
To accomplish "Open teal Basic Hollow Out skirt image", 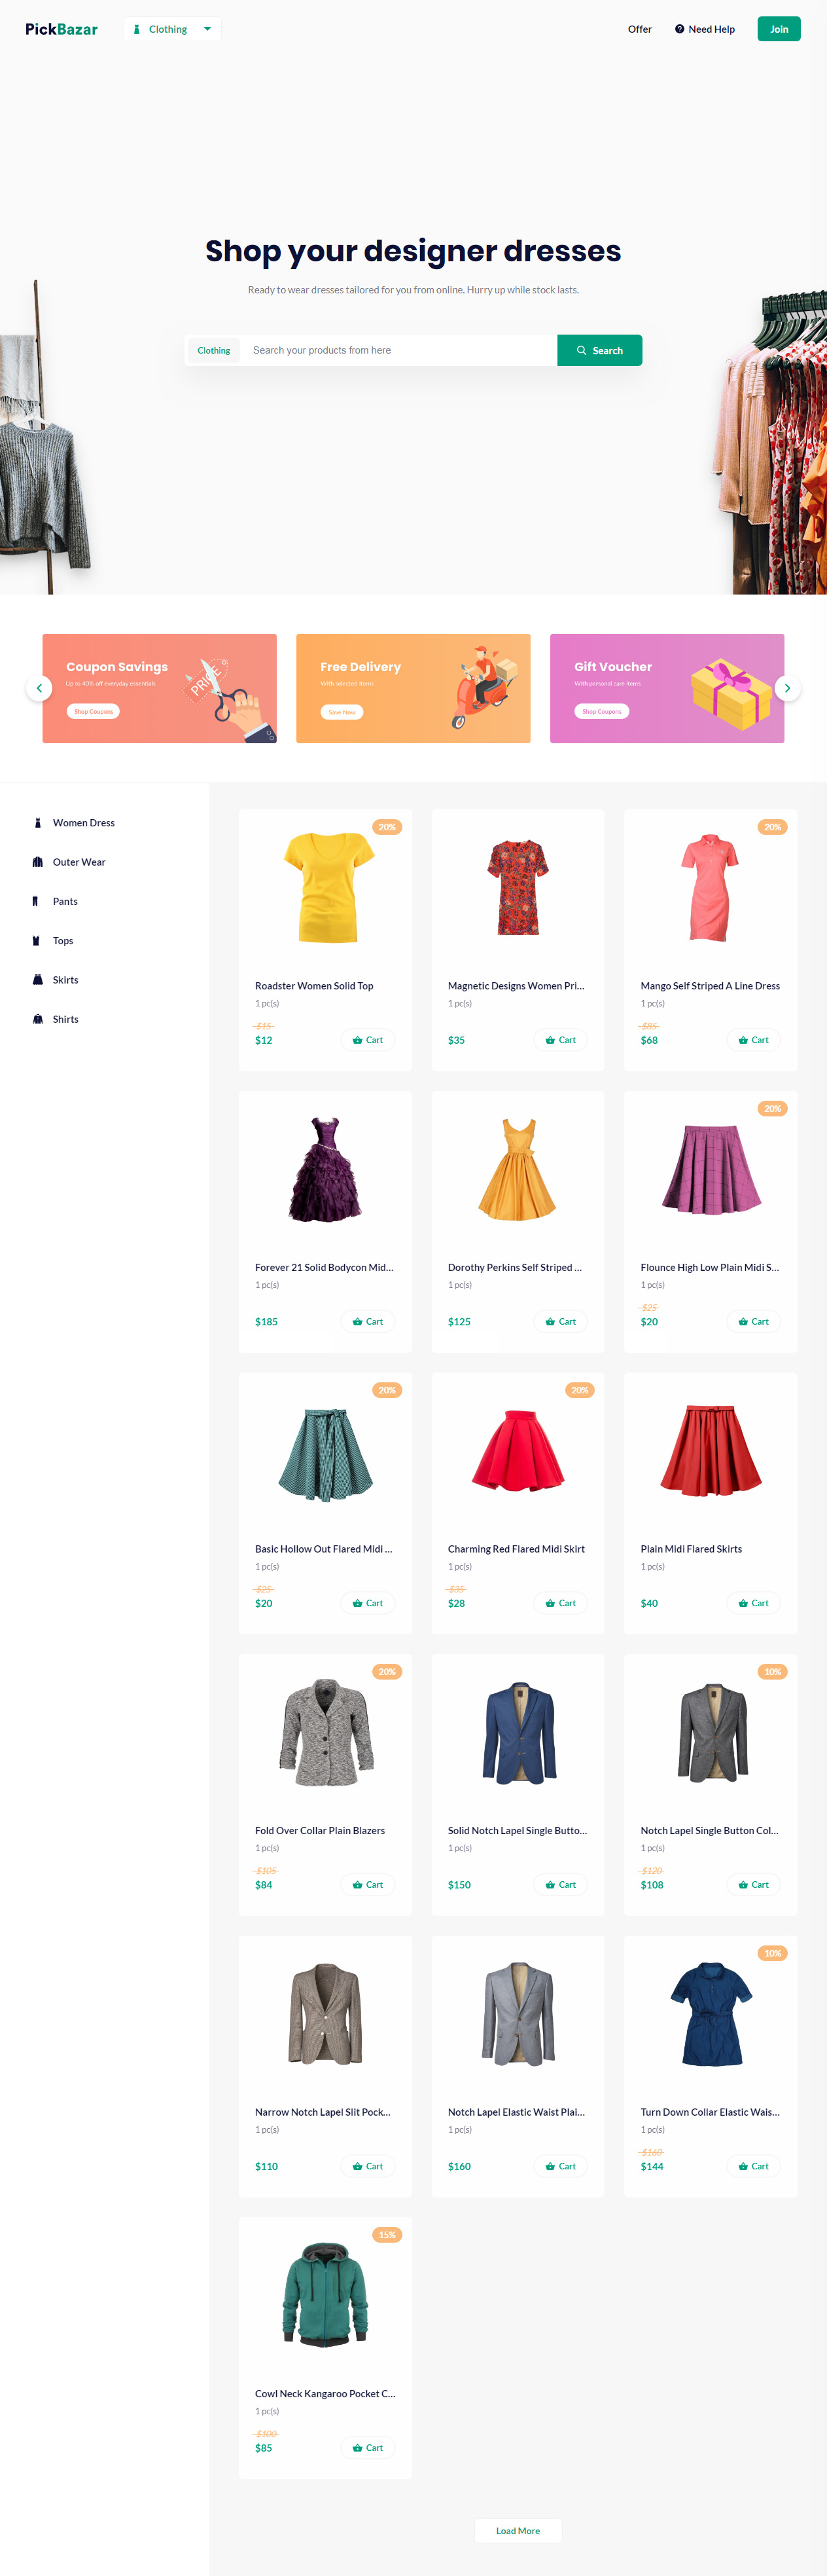I will click(326, 1455).
